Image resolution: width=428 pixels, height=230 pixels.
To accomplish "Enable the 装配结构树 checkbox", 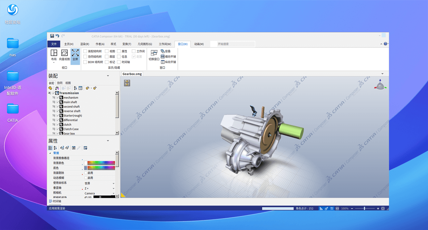I will tap(85, 51).
